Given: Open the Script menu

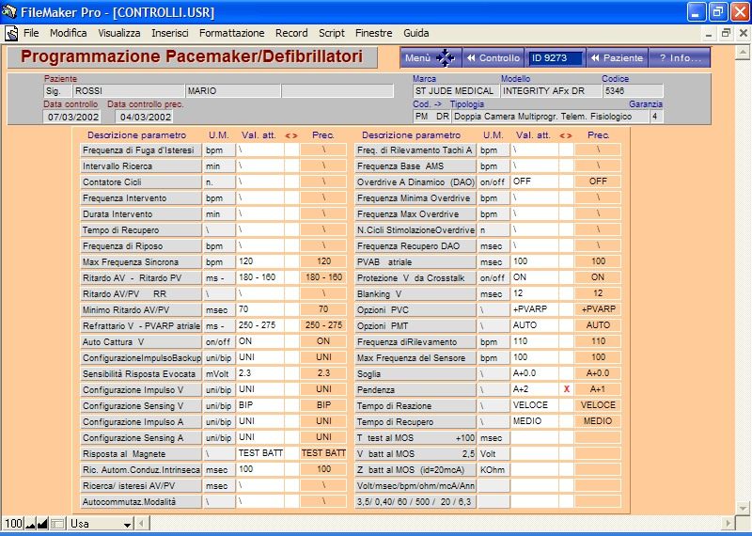Looking at the screenshot, I should click(331, 33).
